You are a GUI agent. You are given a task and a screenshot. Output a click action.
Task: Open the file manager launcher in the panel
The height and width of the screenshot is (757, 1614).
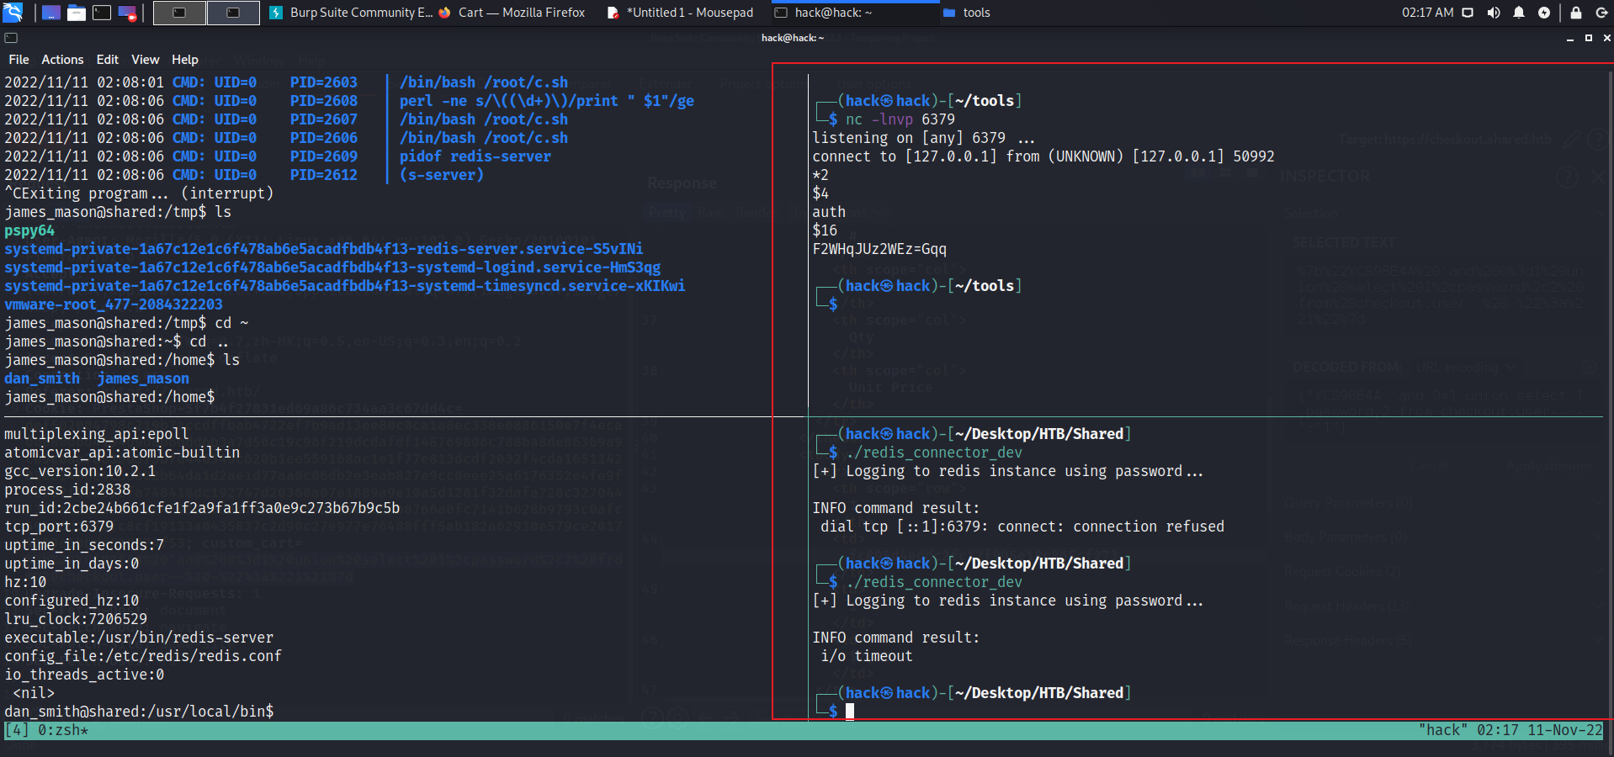77,13
